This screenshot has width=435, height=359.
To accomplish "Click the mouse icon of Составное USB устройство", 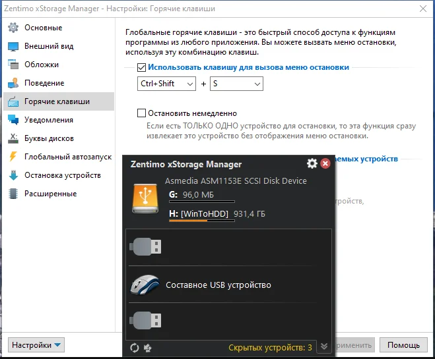I will [145, 285].
